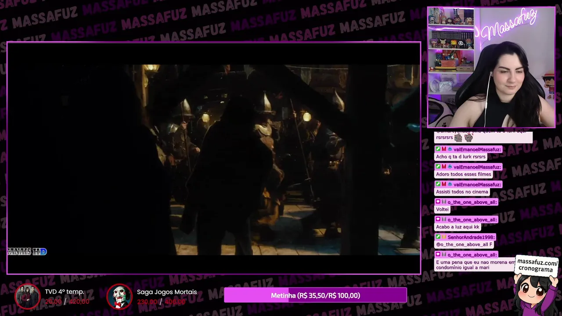Select chat message 'Adoro todos esses filmes'
This screenshot has width=562, height=316.
463,174
